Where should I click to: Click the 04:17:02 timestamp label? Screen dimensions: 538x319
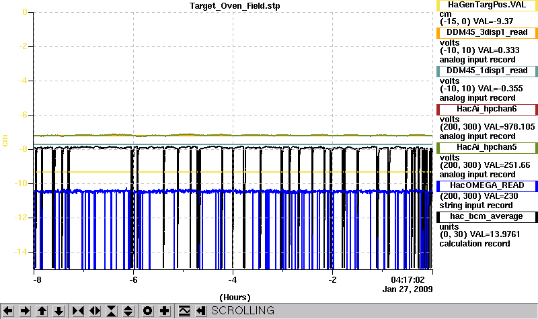pos(408,279)
